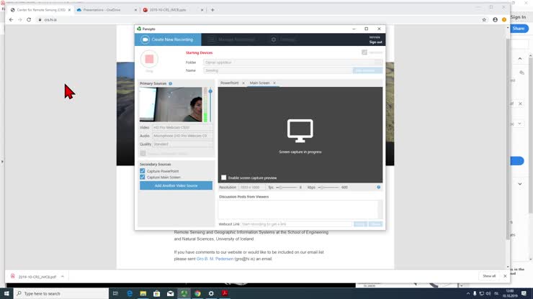Click Sign out in Panopto
The image size is (533, 299).
pos(375,42)
